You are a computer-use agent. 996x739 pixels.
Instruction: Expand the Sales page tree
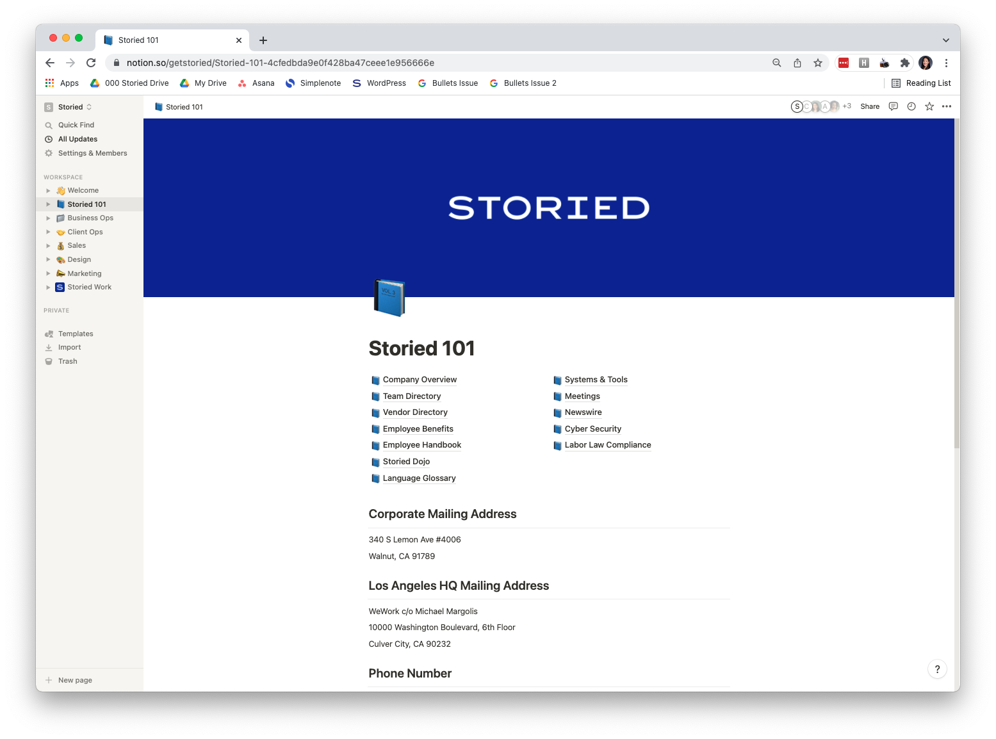point(48,246)
